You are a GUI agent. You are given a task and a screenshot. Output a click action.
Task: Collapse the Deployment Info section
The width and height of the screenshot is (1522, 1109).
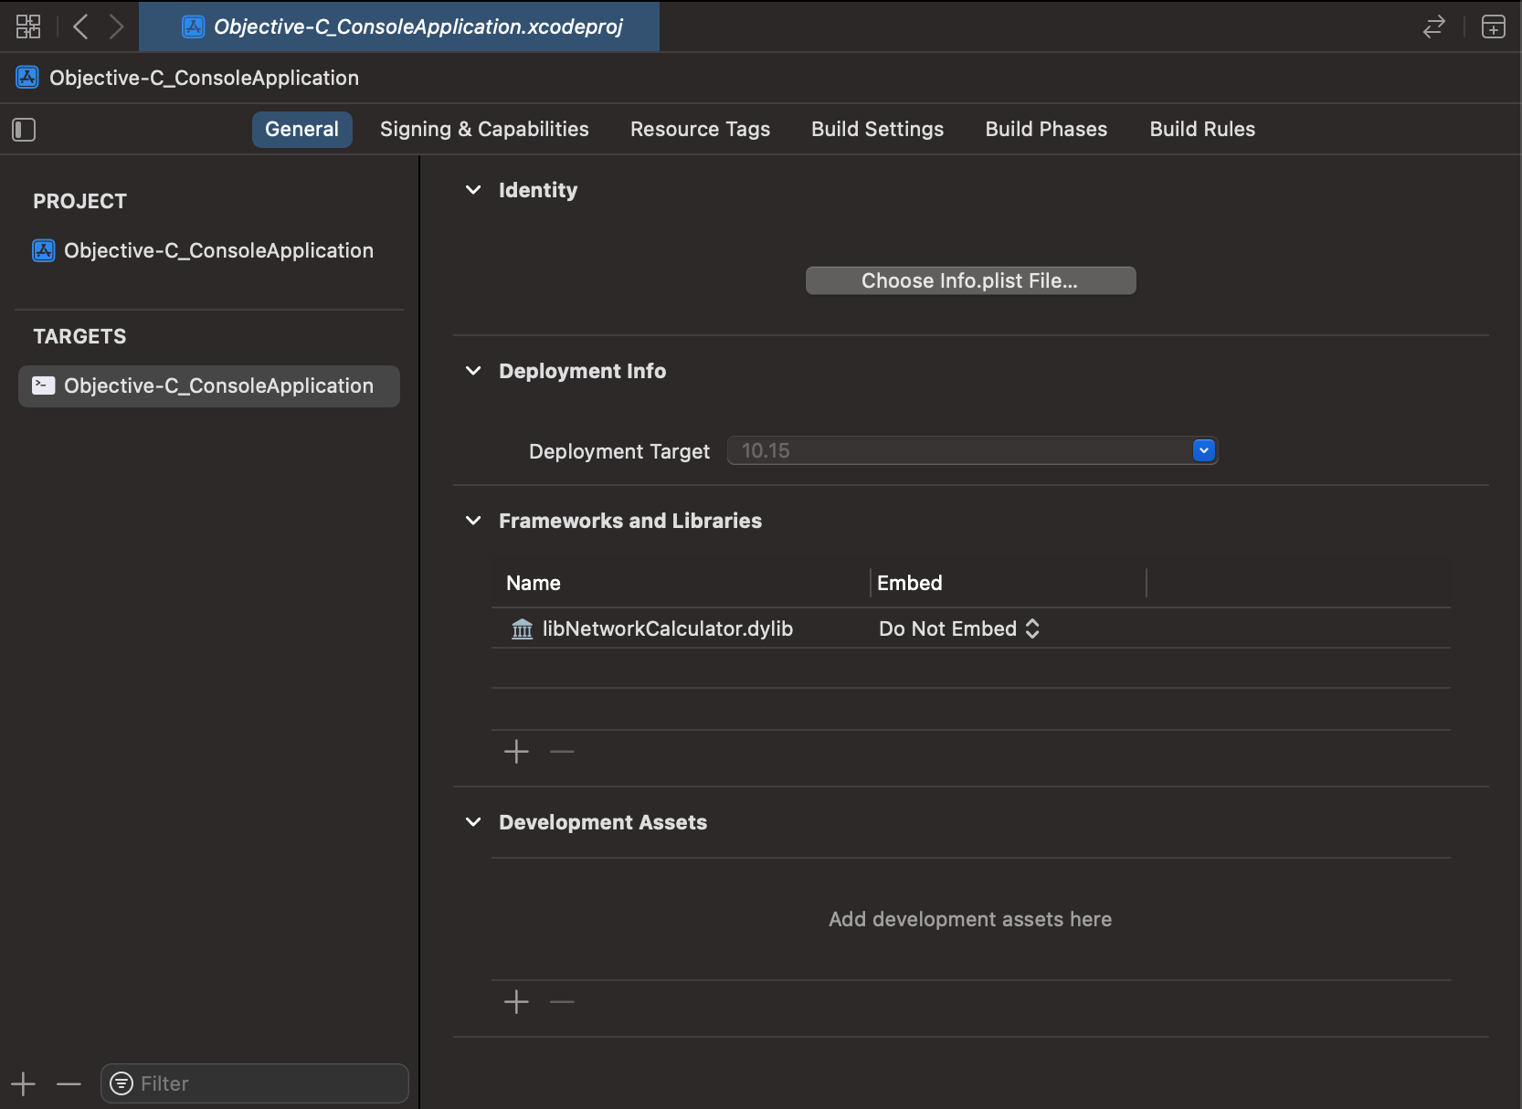tap(473, 371)
